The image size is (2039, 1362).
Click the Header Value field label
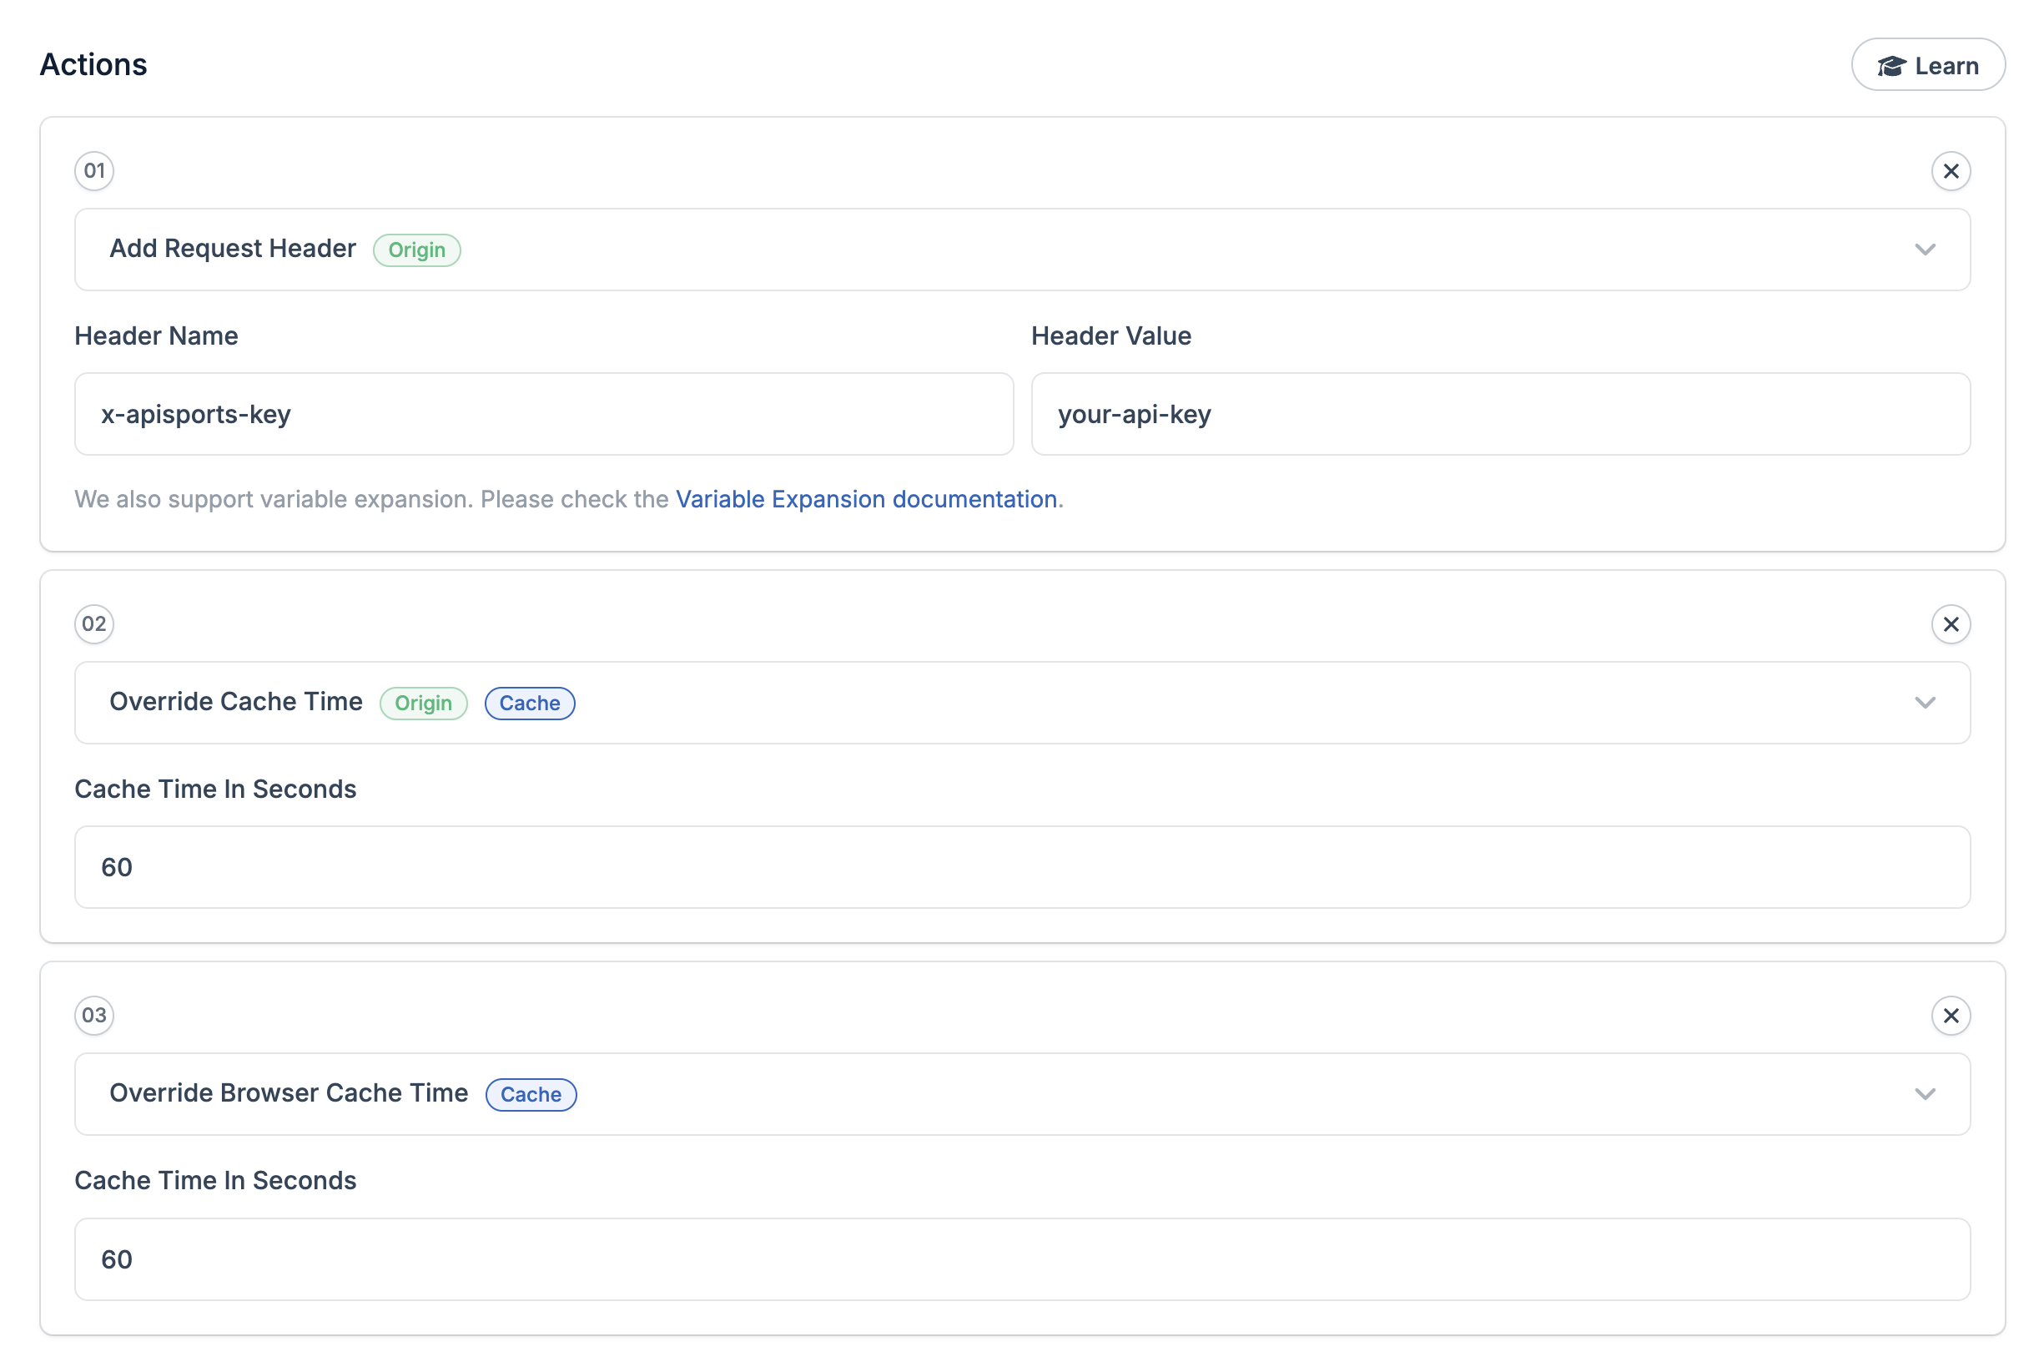point(1110,336)
